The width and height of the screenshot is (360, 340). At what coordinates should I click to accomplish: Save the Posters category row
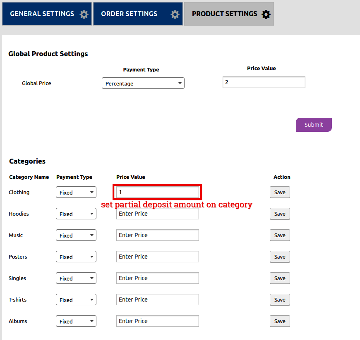280,257
